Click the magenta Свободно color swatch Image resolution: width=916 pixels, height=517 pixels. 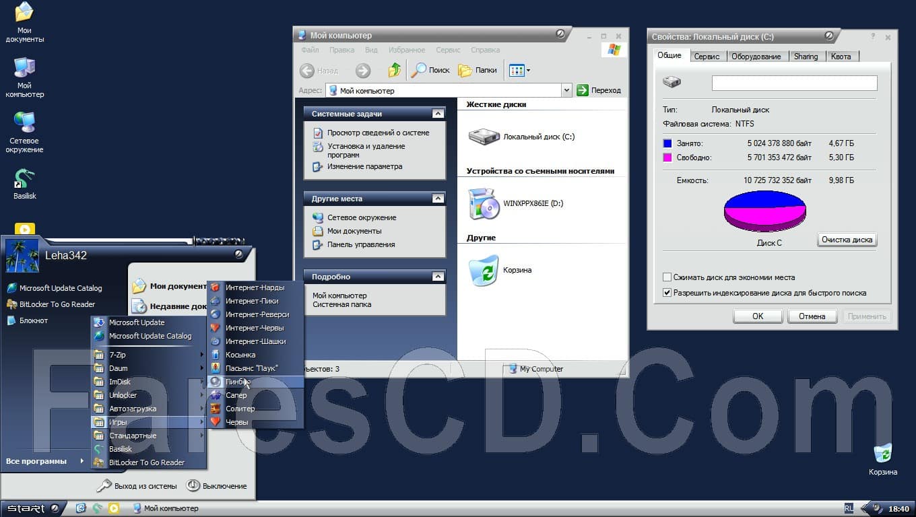point(667,158)
